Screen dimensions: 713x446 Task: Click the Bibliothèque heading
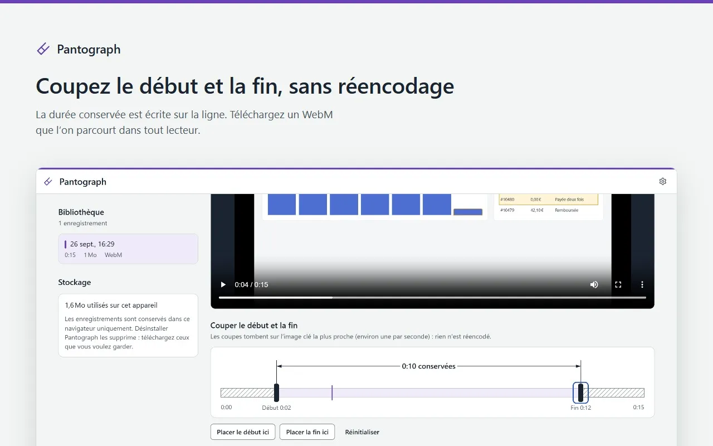point(81,212)
